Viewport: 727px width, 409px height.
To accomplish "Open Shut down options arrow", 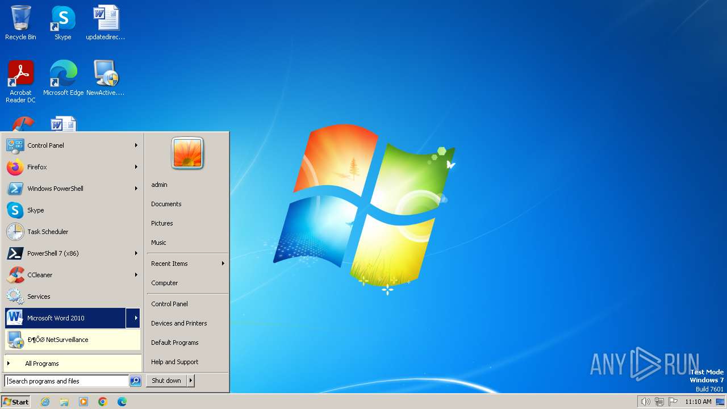I will pos(191,381).
